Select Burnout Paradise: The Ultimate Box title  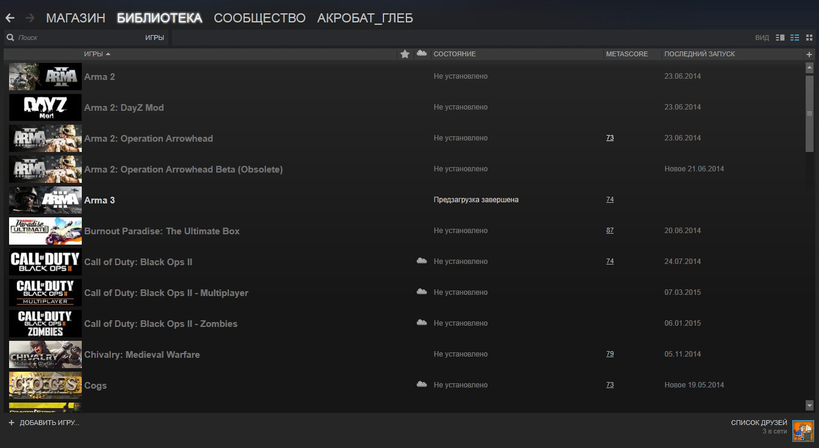tap(162, 231)
